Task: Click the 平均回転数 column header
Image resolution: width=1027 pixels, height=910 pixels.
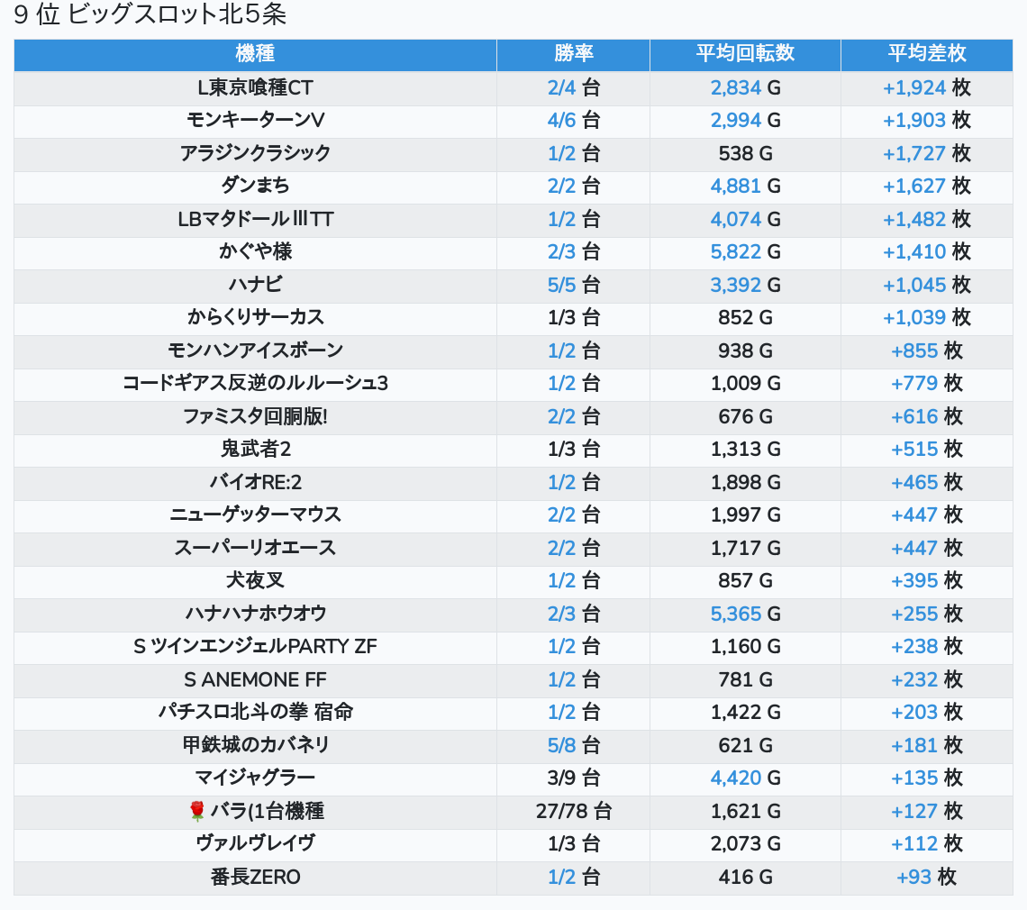Action: [x=745, y=54]
